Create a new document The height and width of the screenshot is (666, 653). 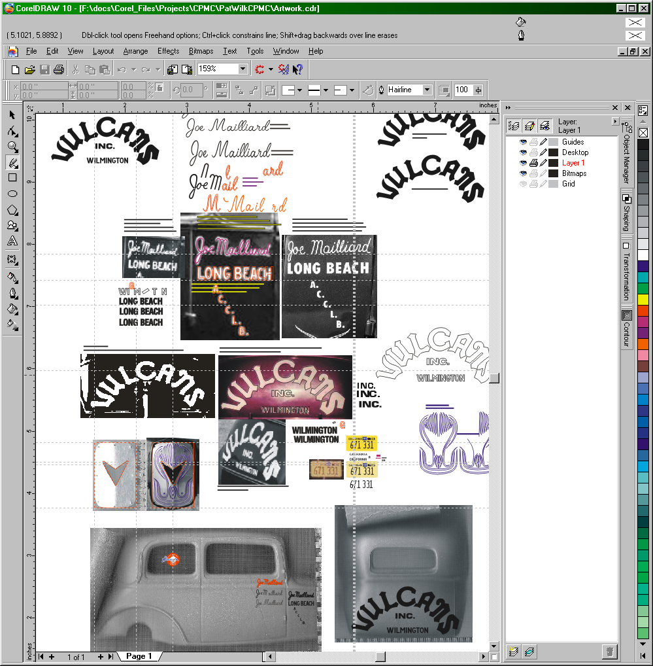click(15, 69)
